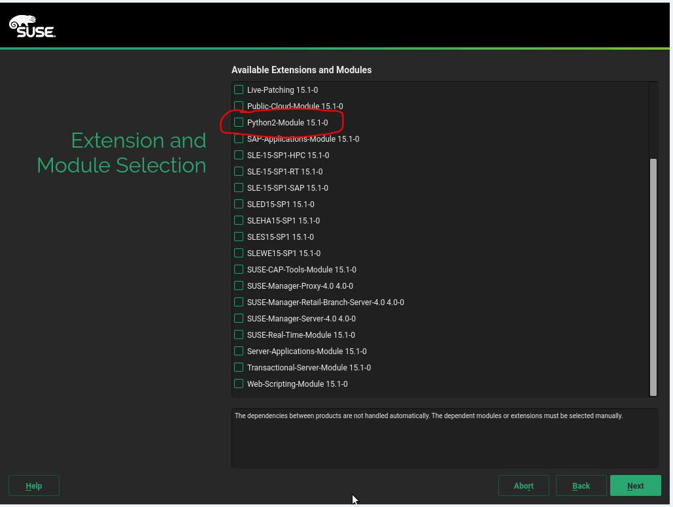This screenshot has height=507, width=673.
Task: Enable SLE-15-SP1-HPC 15.1-0 module
Action: click(x=239, y=155)
